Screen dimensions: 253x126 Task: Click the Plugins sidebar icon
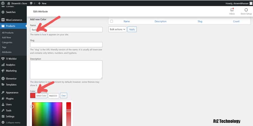point(3,99)
